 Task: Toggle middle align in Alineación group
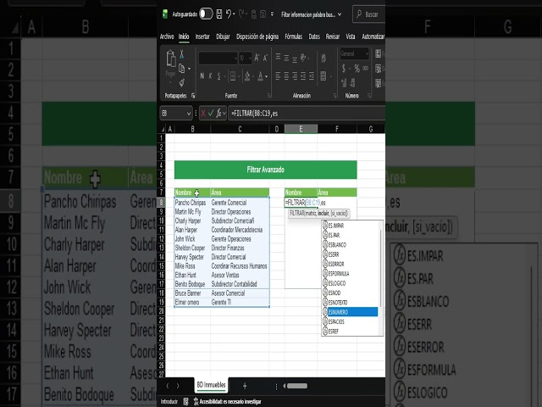[x=286, y=58]
